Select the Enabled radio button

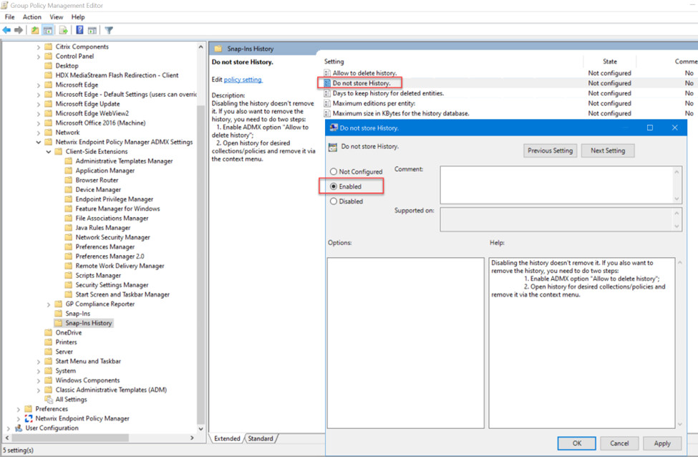334,186
